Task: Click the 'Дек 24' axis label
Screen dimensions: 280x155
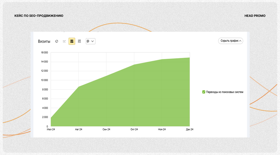Action: coord(190,129)
